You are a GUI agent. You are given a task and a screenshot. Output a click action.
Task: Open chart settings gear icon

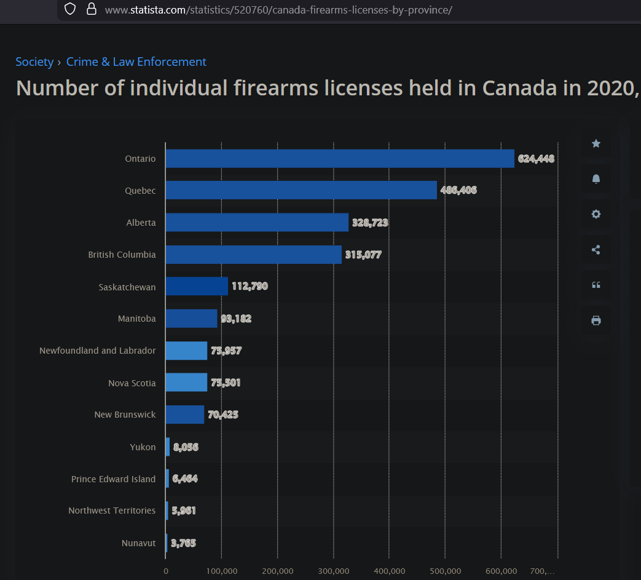(596, 214)
